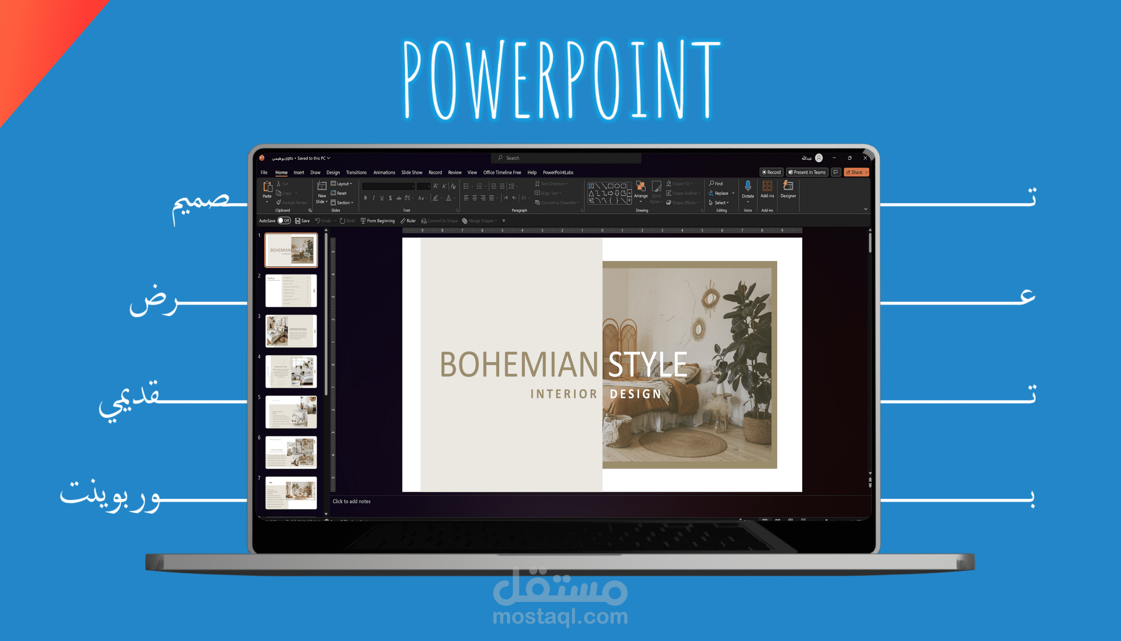The image size is (1121, 641).
Task: Open the Layout dropdown
Action: 342,183
